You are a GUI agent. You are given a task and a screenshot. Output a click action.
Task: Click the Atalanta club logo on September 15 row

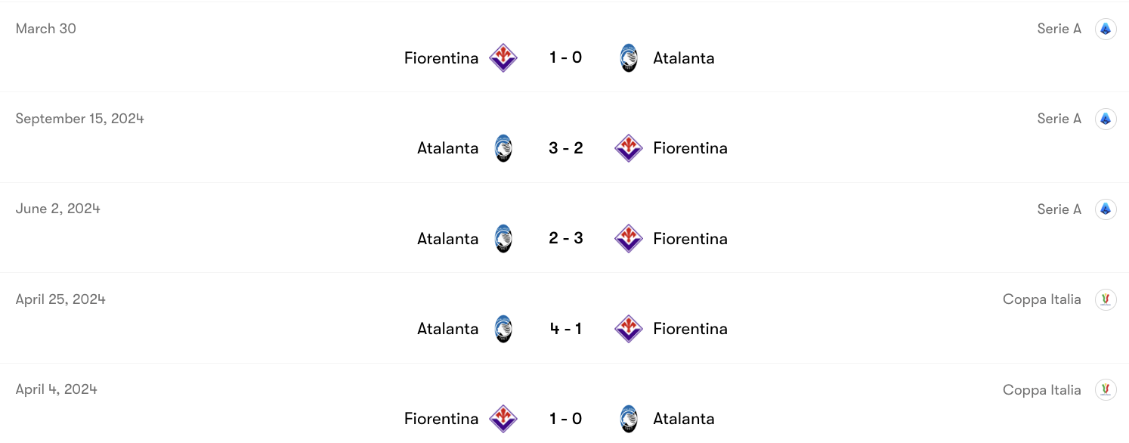502,147
